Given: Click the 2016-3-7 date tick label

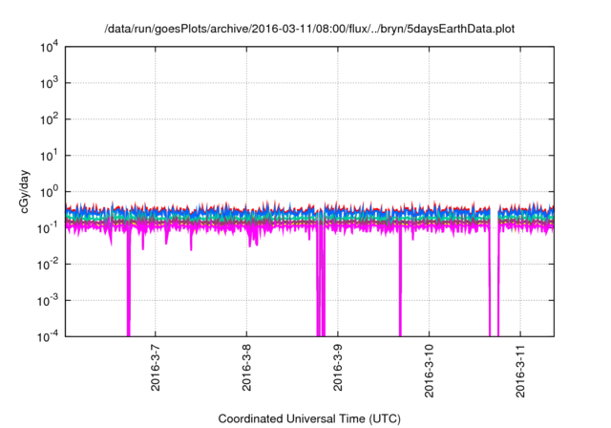Looking at the screenshot, I should [155, 368].
